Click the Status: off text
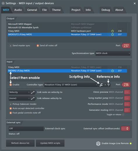 tap(14, 134)
